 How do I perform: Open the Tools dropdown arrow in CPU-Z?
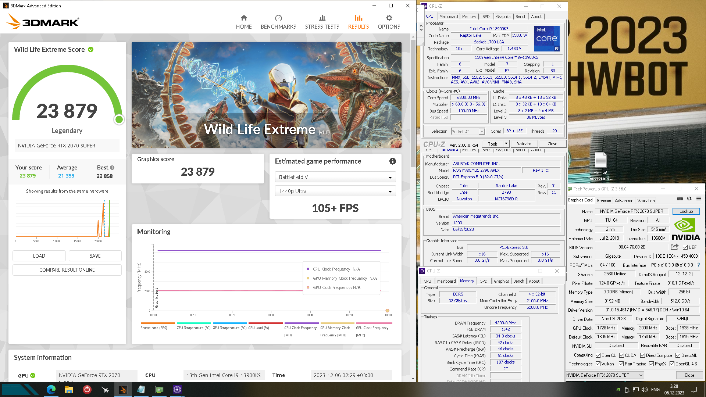coord(506,144)
